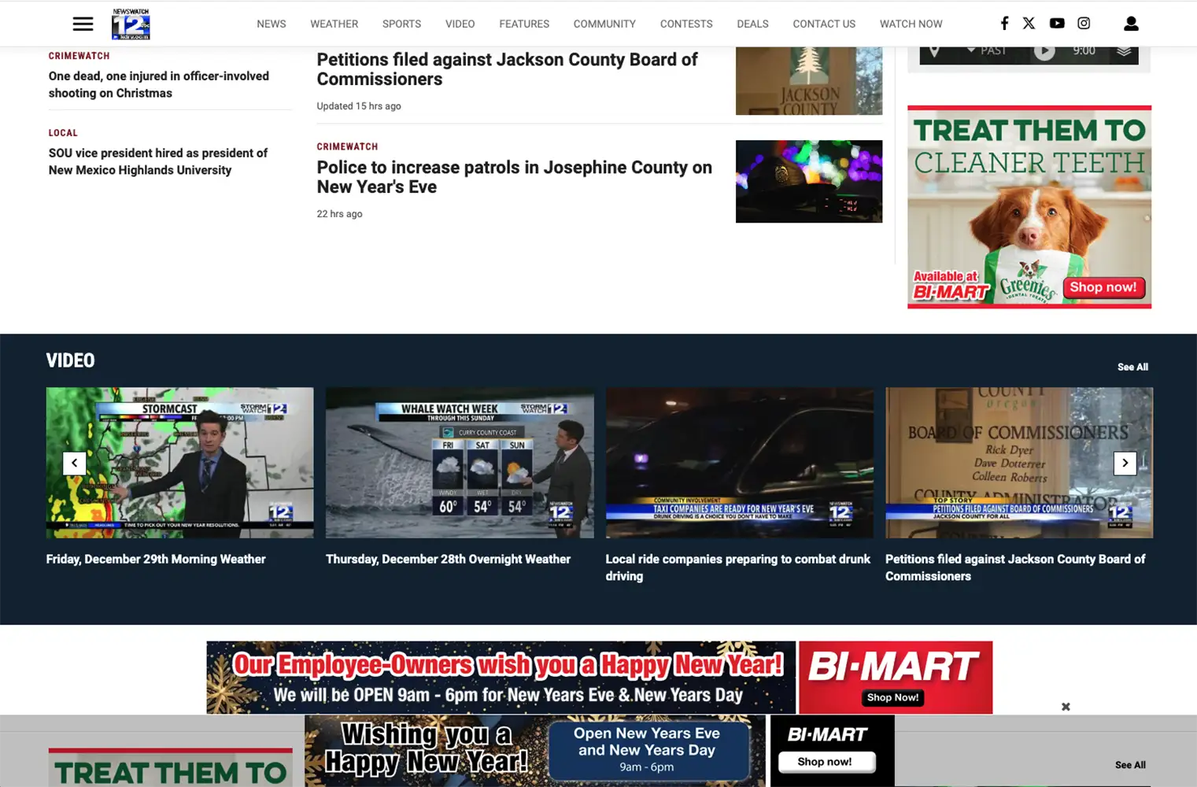Open the CONTACT US page
Viewport: 1197px width, 787px height.
824,24
